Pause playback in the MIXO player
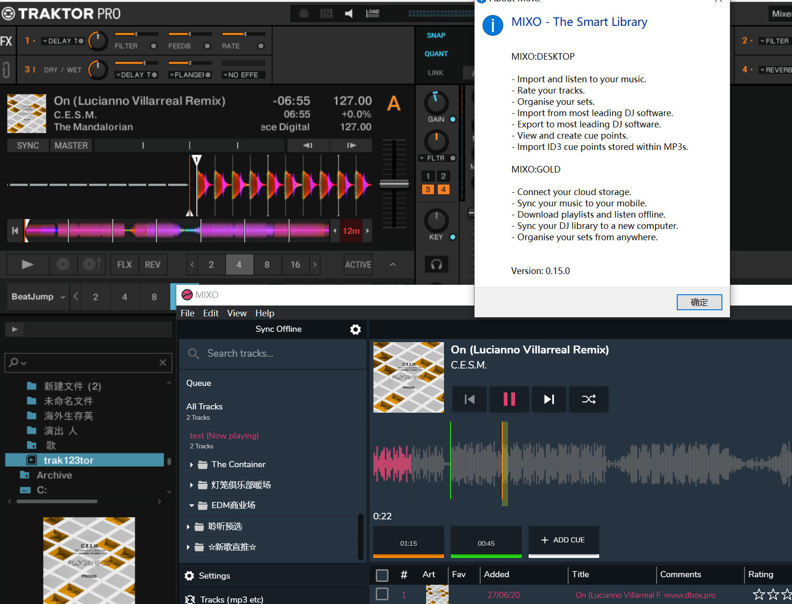Viewport: 792px width, 604px height. click(509, 399)
